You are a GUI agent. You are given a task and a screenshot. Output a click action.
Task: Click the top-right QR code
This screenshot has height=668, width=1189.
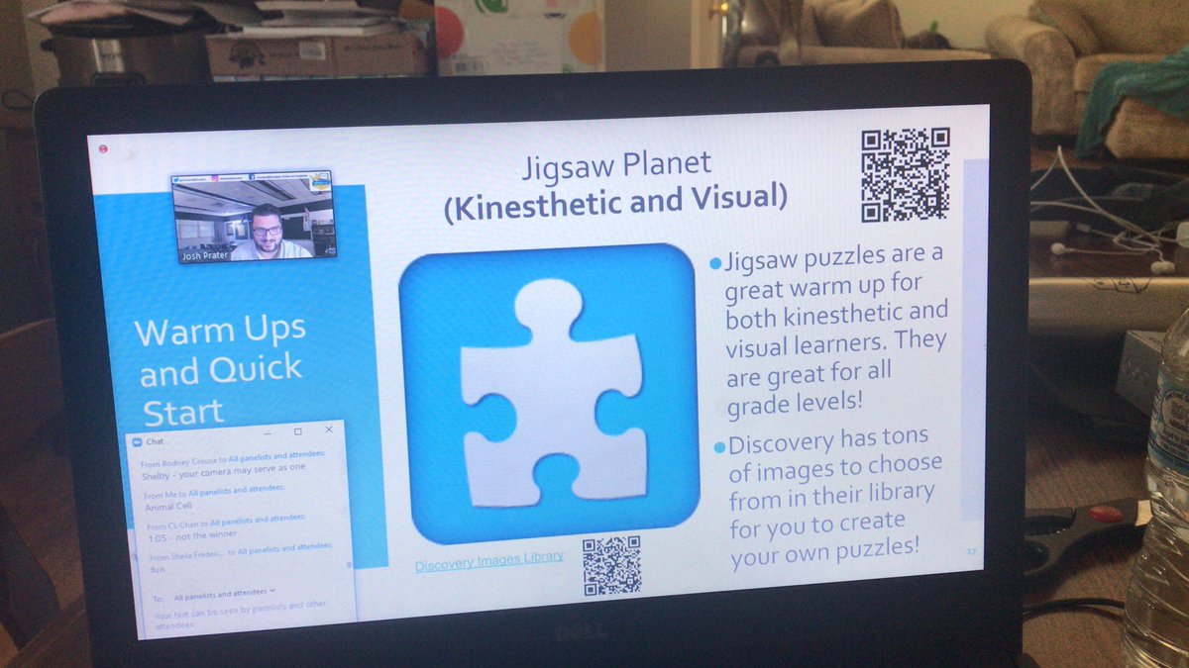(906, 174)
